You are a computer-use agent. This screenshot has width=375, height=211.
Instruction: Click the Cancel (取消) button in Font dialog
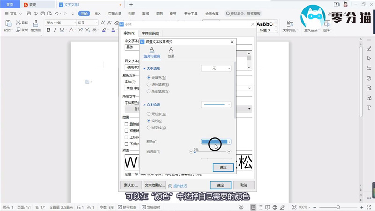244,185
